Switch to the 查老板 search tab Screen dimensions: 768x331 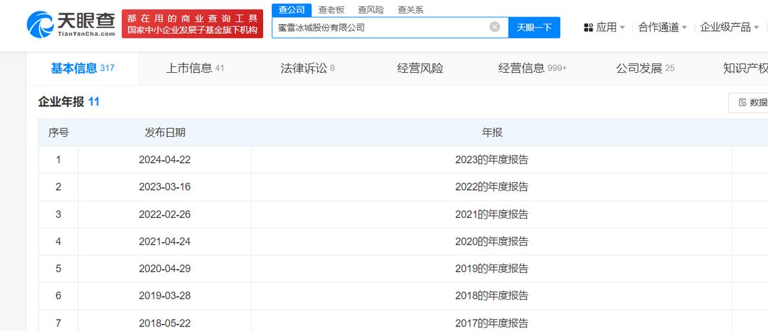coord(332,10)
